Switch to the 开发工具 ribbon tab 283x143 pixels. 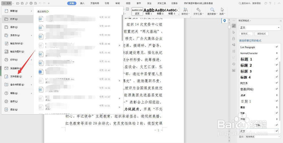point(162,3)
